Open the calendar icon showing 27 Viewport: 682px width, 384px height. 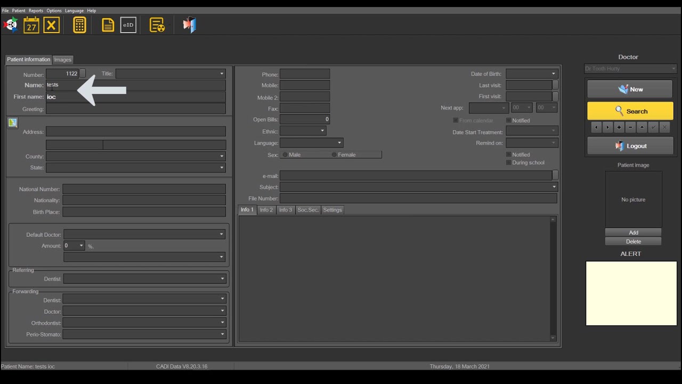31,25
